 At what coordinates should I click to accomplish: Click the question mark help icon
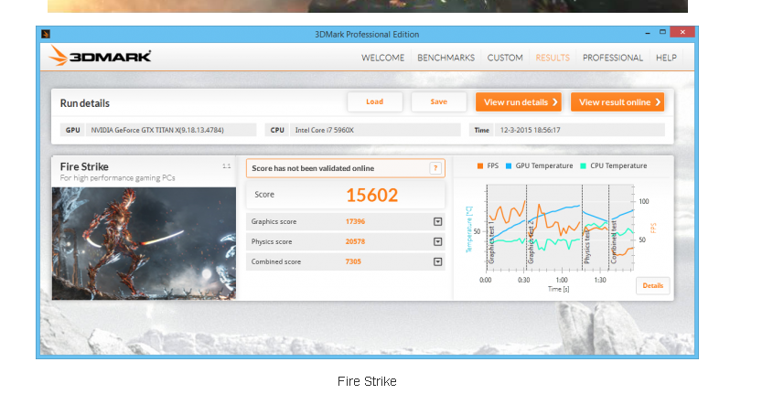point(435,168)
